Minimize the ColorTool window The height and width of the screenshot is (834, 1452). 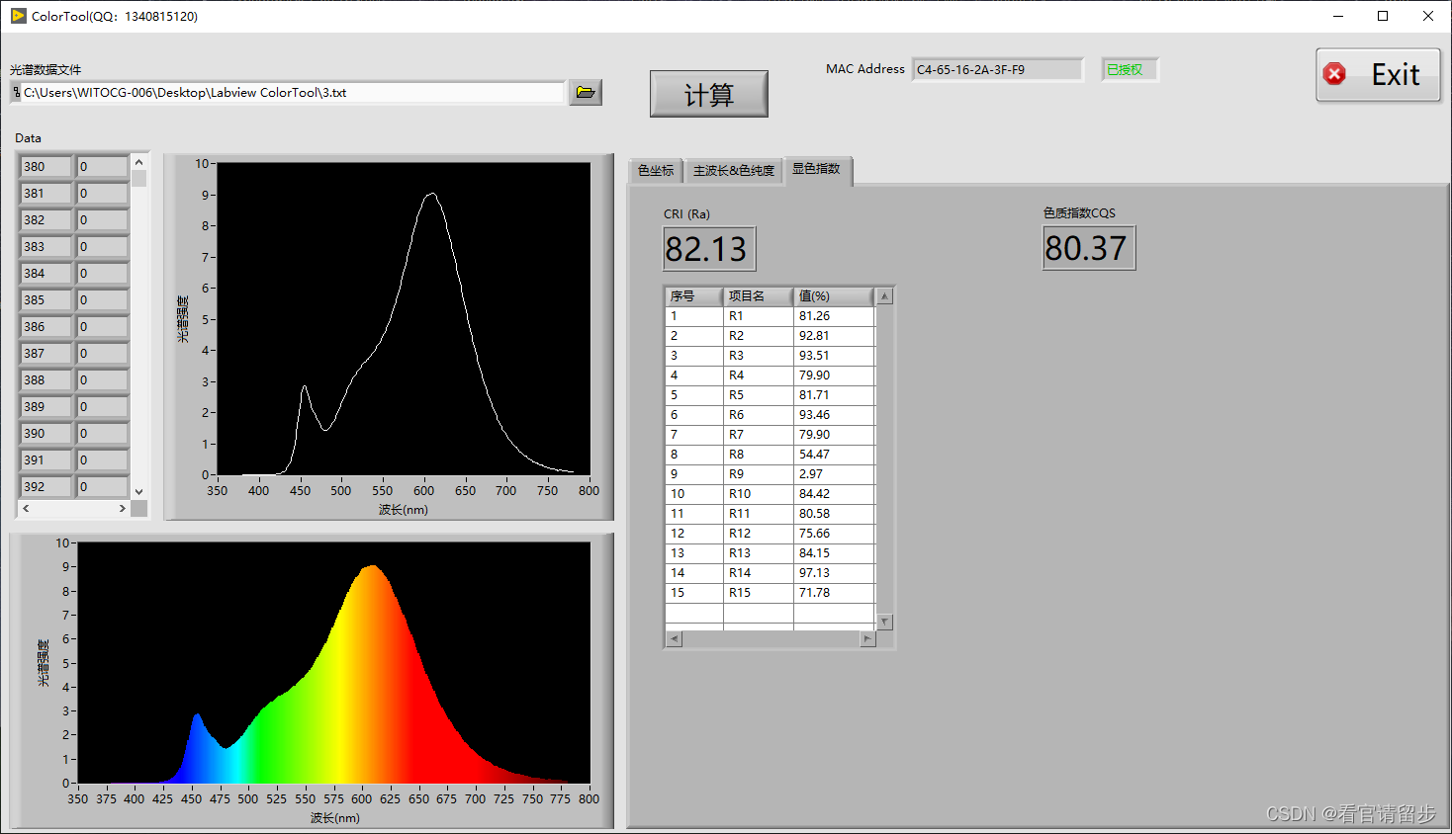click(x=1337, y=16)
